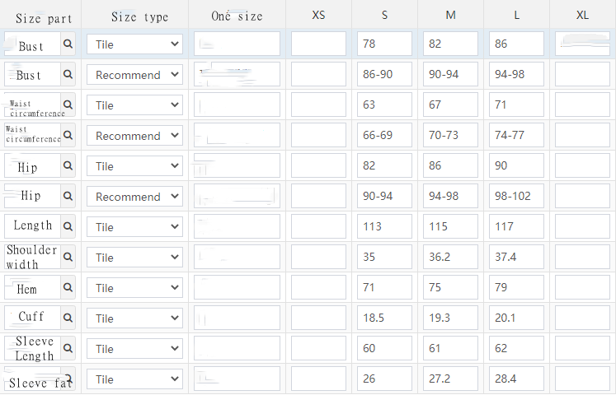Click the S field with value 18.5
The height and width of the screenshot is (395, 616).
pyautogui.click(x=384, y=318)
